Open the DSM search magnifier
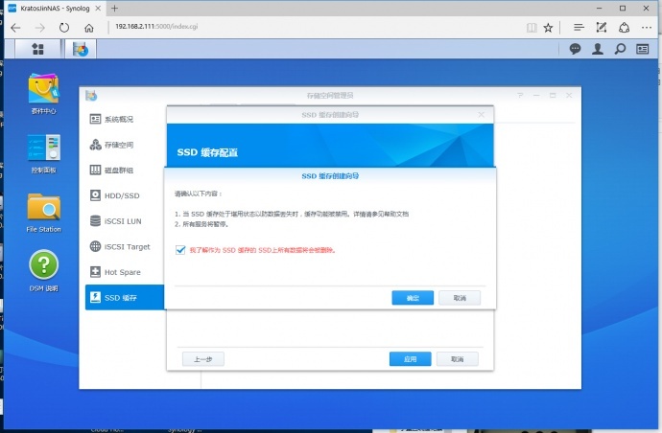The image size is (662, 433). click(x=620, y=49)
